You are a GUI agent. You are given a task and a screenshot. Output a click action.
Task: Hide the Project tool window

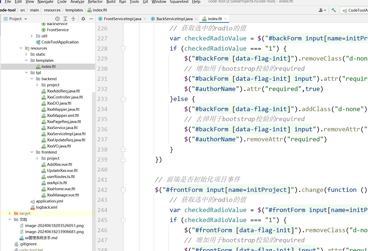91,19
